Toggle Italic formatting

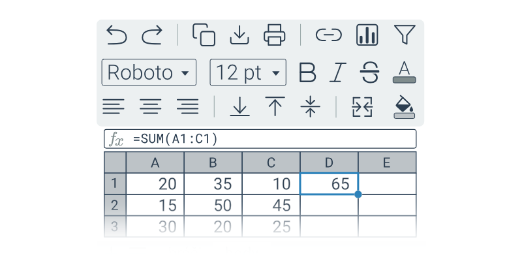click(x=337, y=72)
